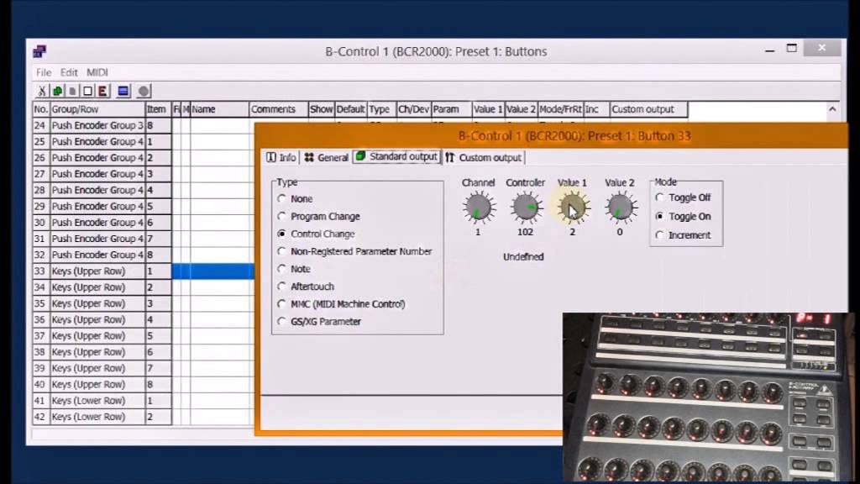Click the Channel knob
Viewport: 860px width, 484px height.
[x=478, y=208]
